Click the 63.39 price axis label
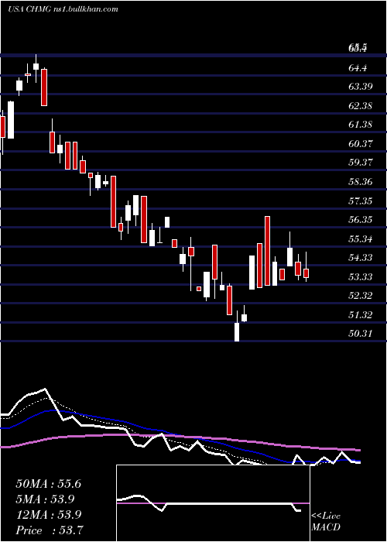 click(361, 86)
